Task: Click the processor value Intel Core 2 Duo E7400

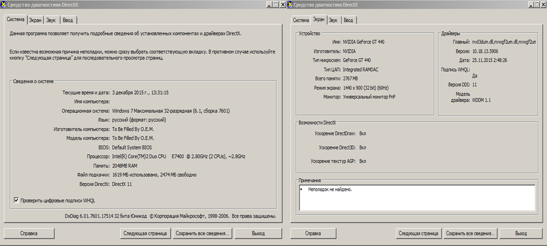Action: pyautogui.click(x=179, y=157)
